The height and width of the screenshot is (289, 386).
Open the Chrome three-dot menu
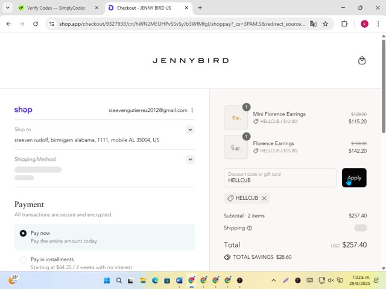click(x=378, y=24)
